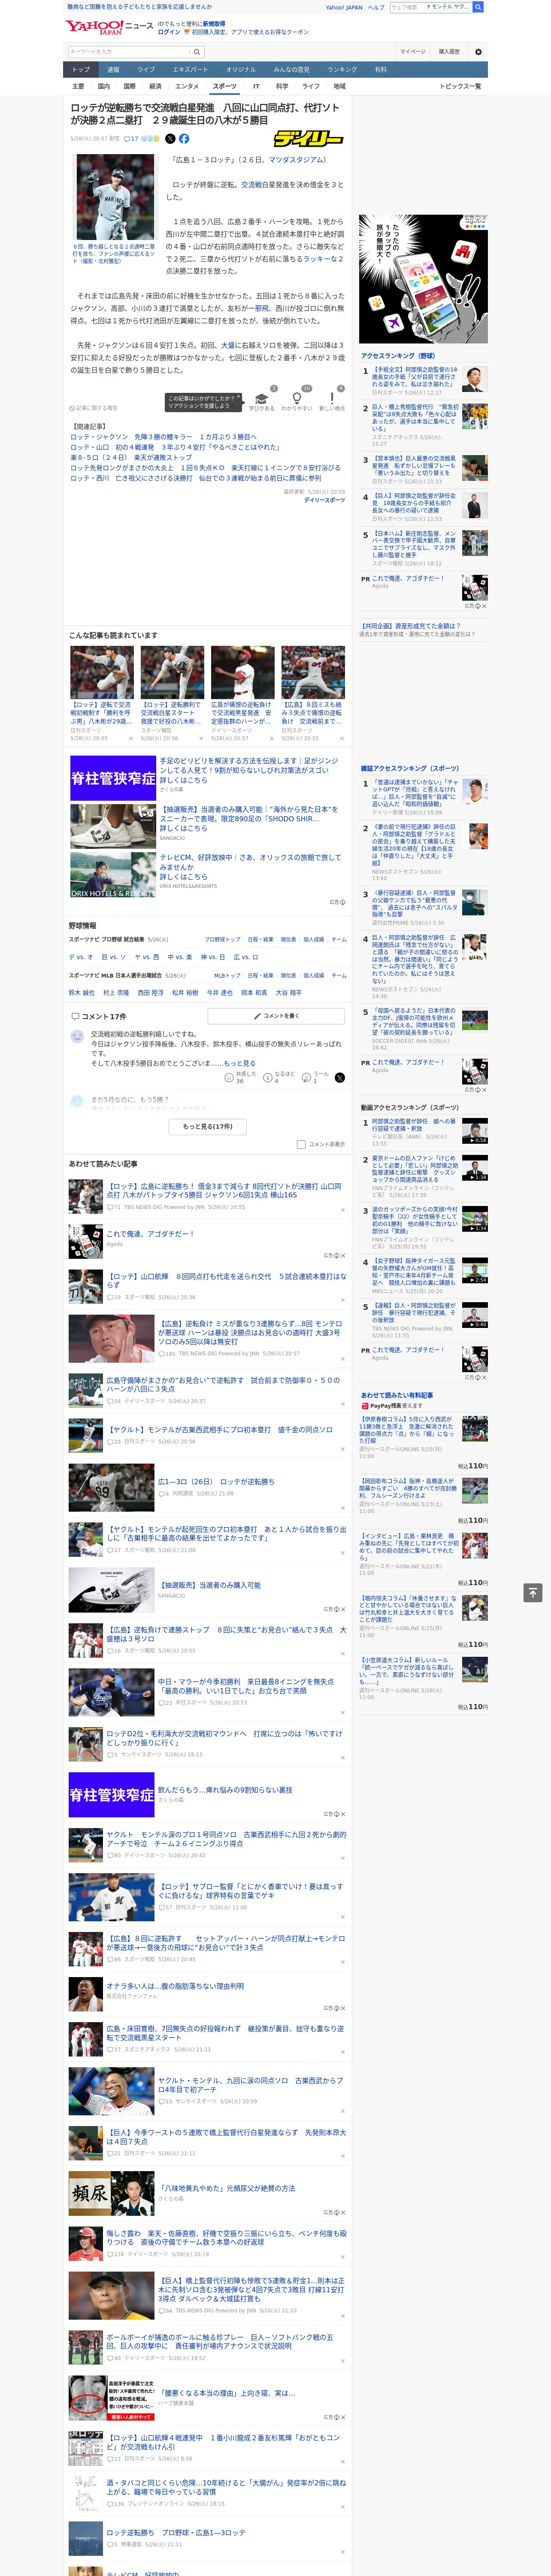Viewport: 551px width, 2576px height.
Task: Toggle the コメント非表示 checkbox
Action: [301, 1144]
